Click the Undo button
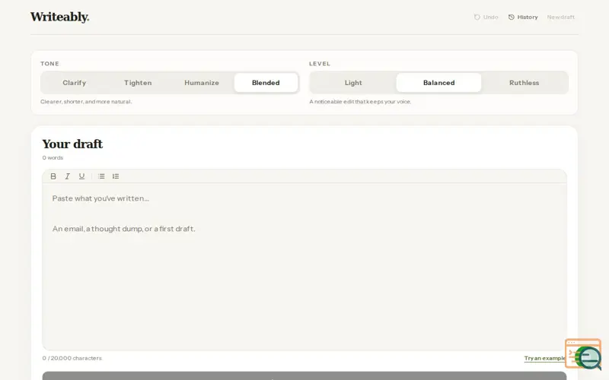This screenshot has height=380, width=609. (486, 17)
